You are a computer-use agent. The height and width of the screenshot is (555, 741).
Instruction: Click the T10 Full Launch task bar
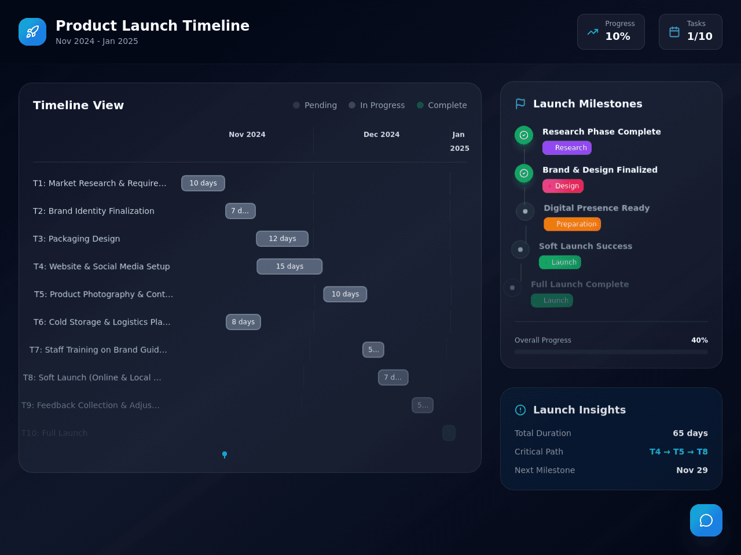click(x=449, y=433)
